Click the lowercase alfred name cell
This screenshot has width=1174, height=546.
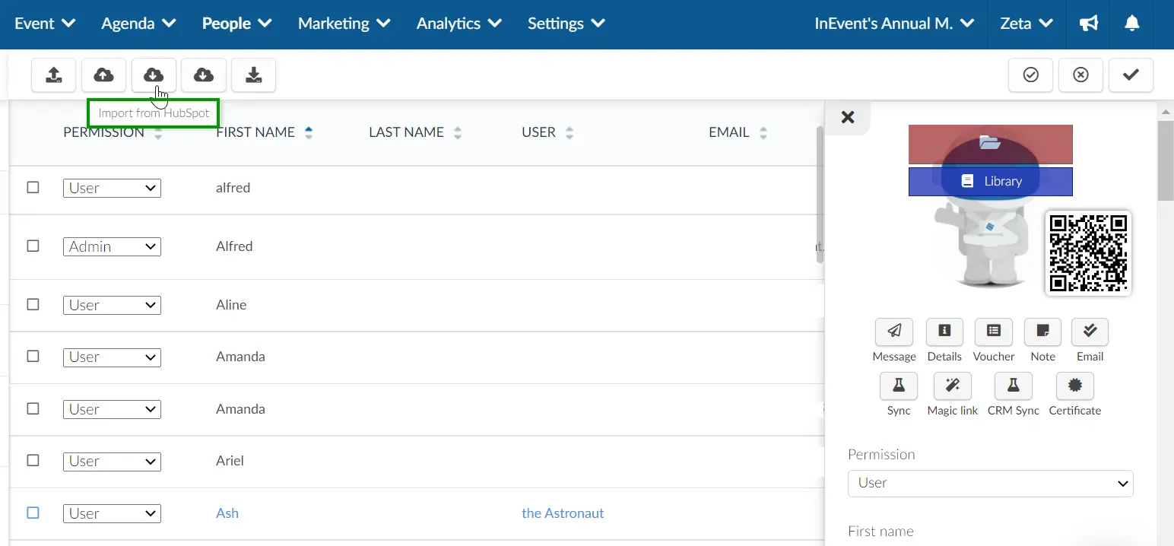click(x=233, y=188)
